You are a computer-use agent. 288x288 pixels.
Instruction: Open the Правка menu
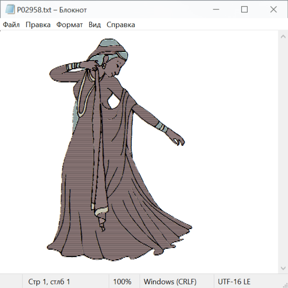[38, 25]
